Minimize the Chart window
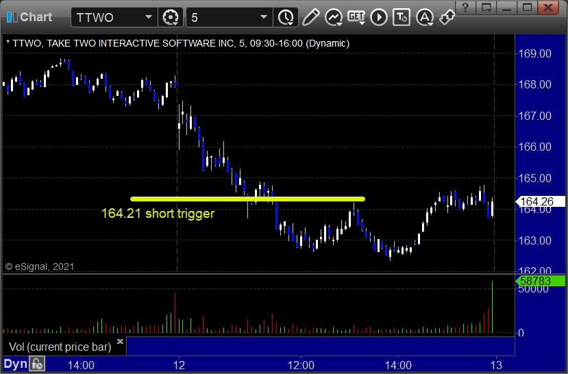 click(506, 7)
